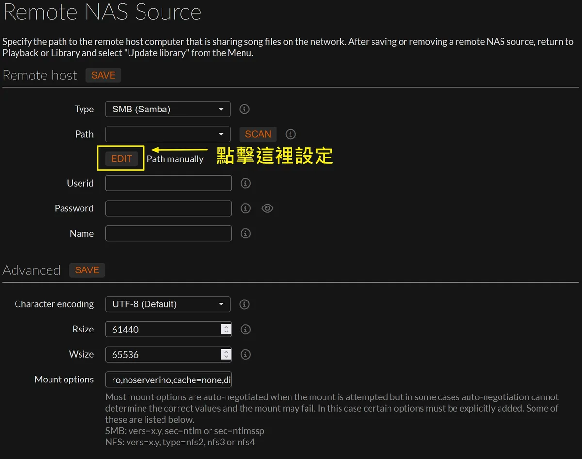The height and width of the screenshot is (459, 582).
Task: Open the Character encoding dropdown
Action: click(168, 304)
